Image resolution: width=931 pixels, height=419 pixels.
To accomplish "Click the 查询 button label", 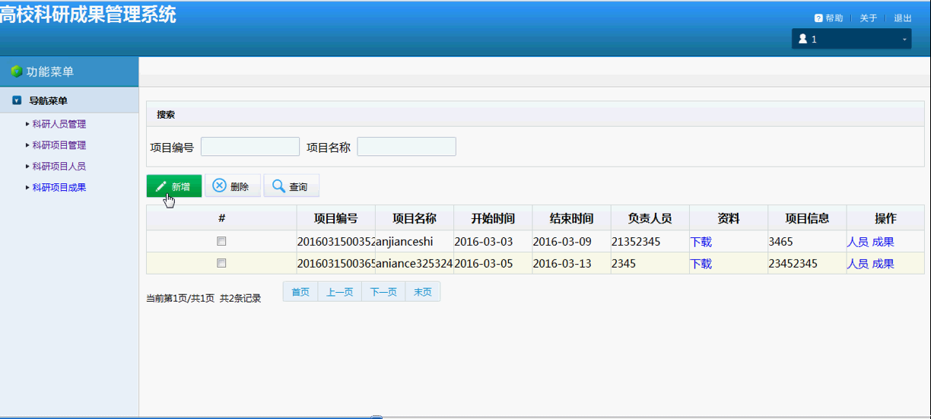I will coord(298,186).
